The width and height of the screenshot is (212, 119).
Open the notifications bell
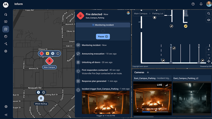(201, 4)
